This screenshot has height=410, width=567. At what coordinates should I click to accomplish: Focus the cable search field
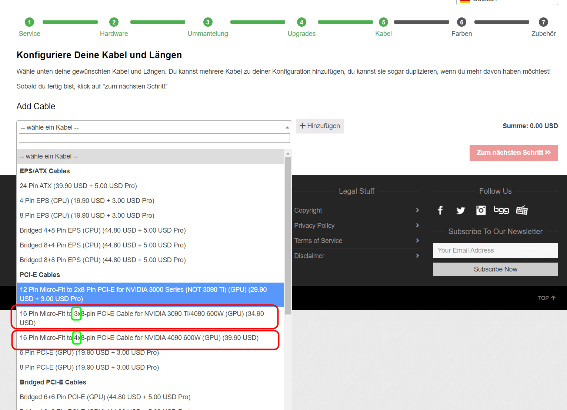154,138
